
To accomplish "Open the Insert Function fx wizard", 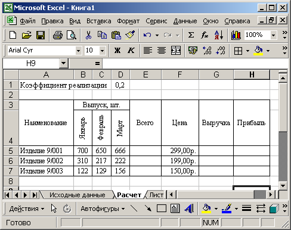I will [205, 35].
